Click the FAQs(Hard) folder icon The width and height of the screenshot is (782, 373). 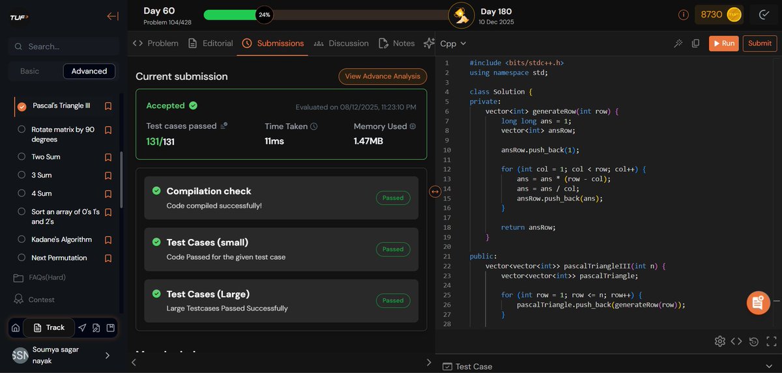(18, 278)
